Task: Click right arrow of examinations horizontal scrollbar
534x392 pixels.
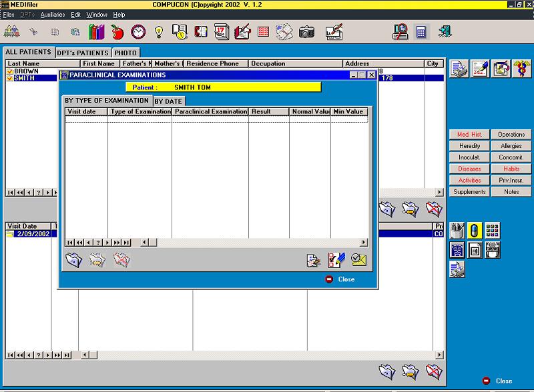Action: (364, 242)
